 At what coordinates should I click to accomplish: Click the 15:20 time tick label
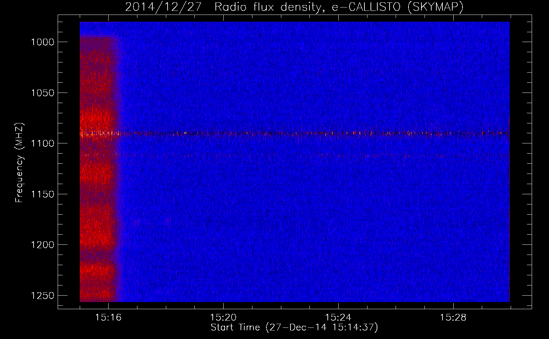coord(223,318)
